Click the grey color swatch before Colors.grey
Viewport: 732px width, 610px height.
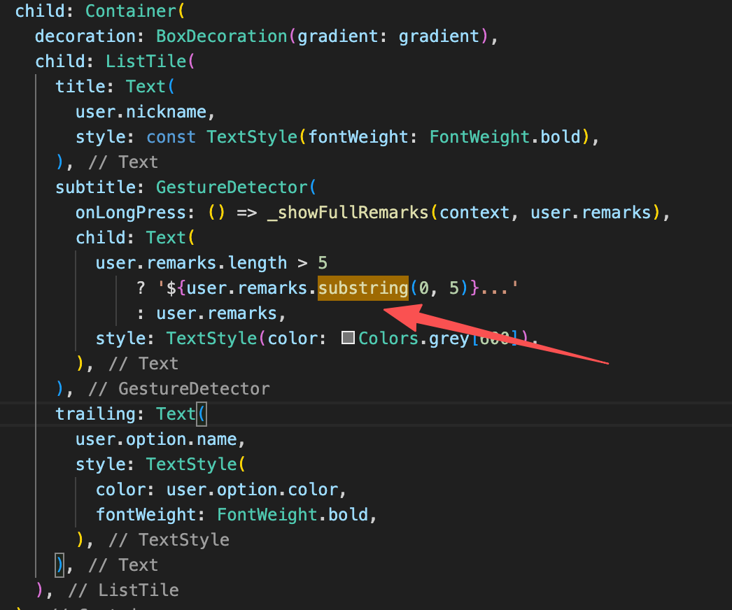coord(348,338)
